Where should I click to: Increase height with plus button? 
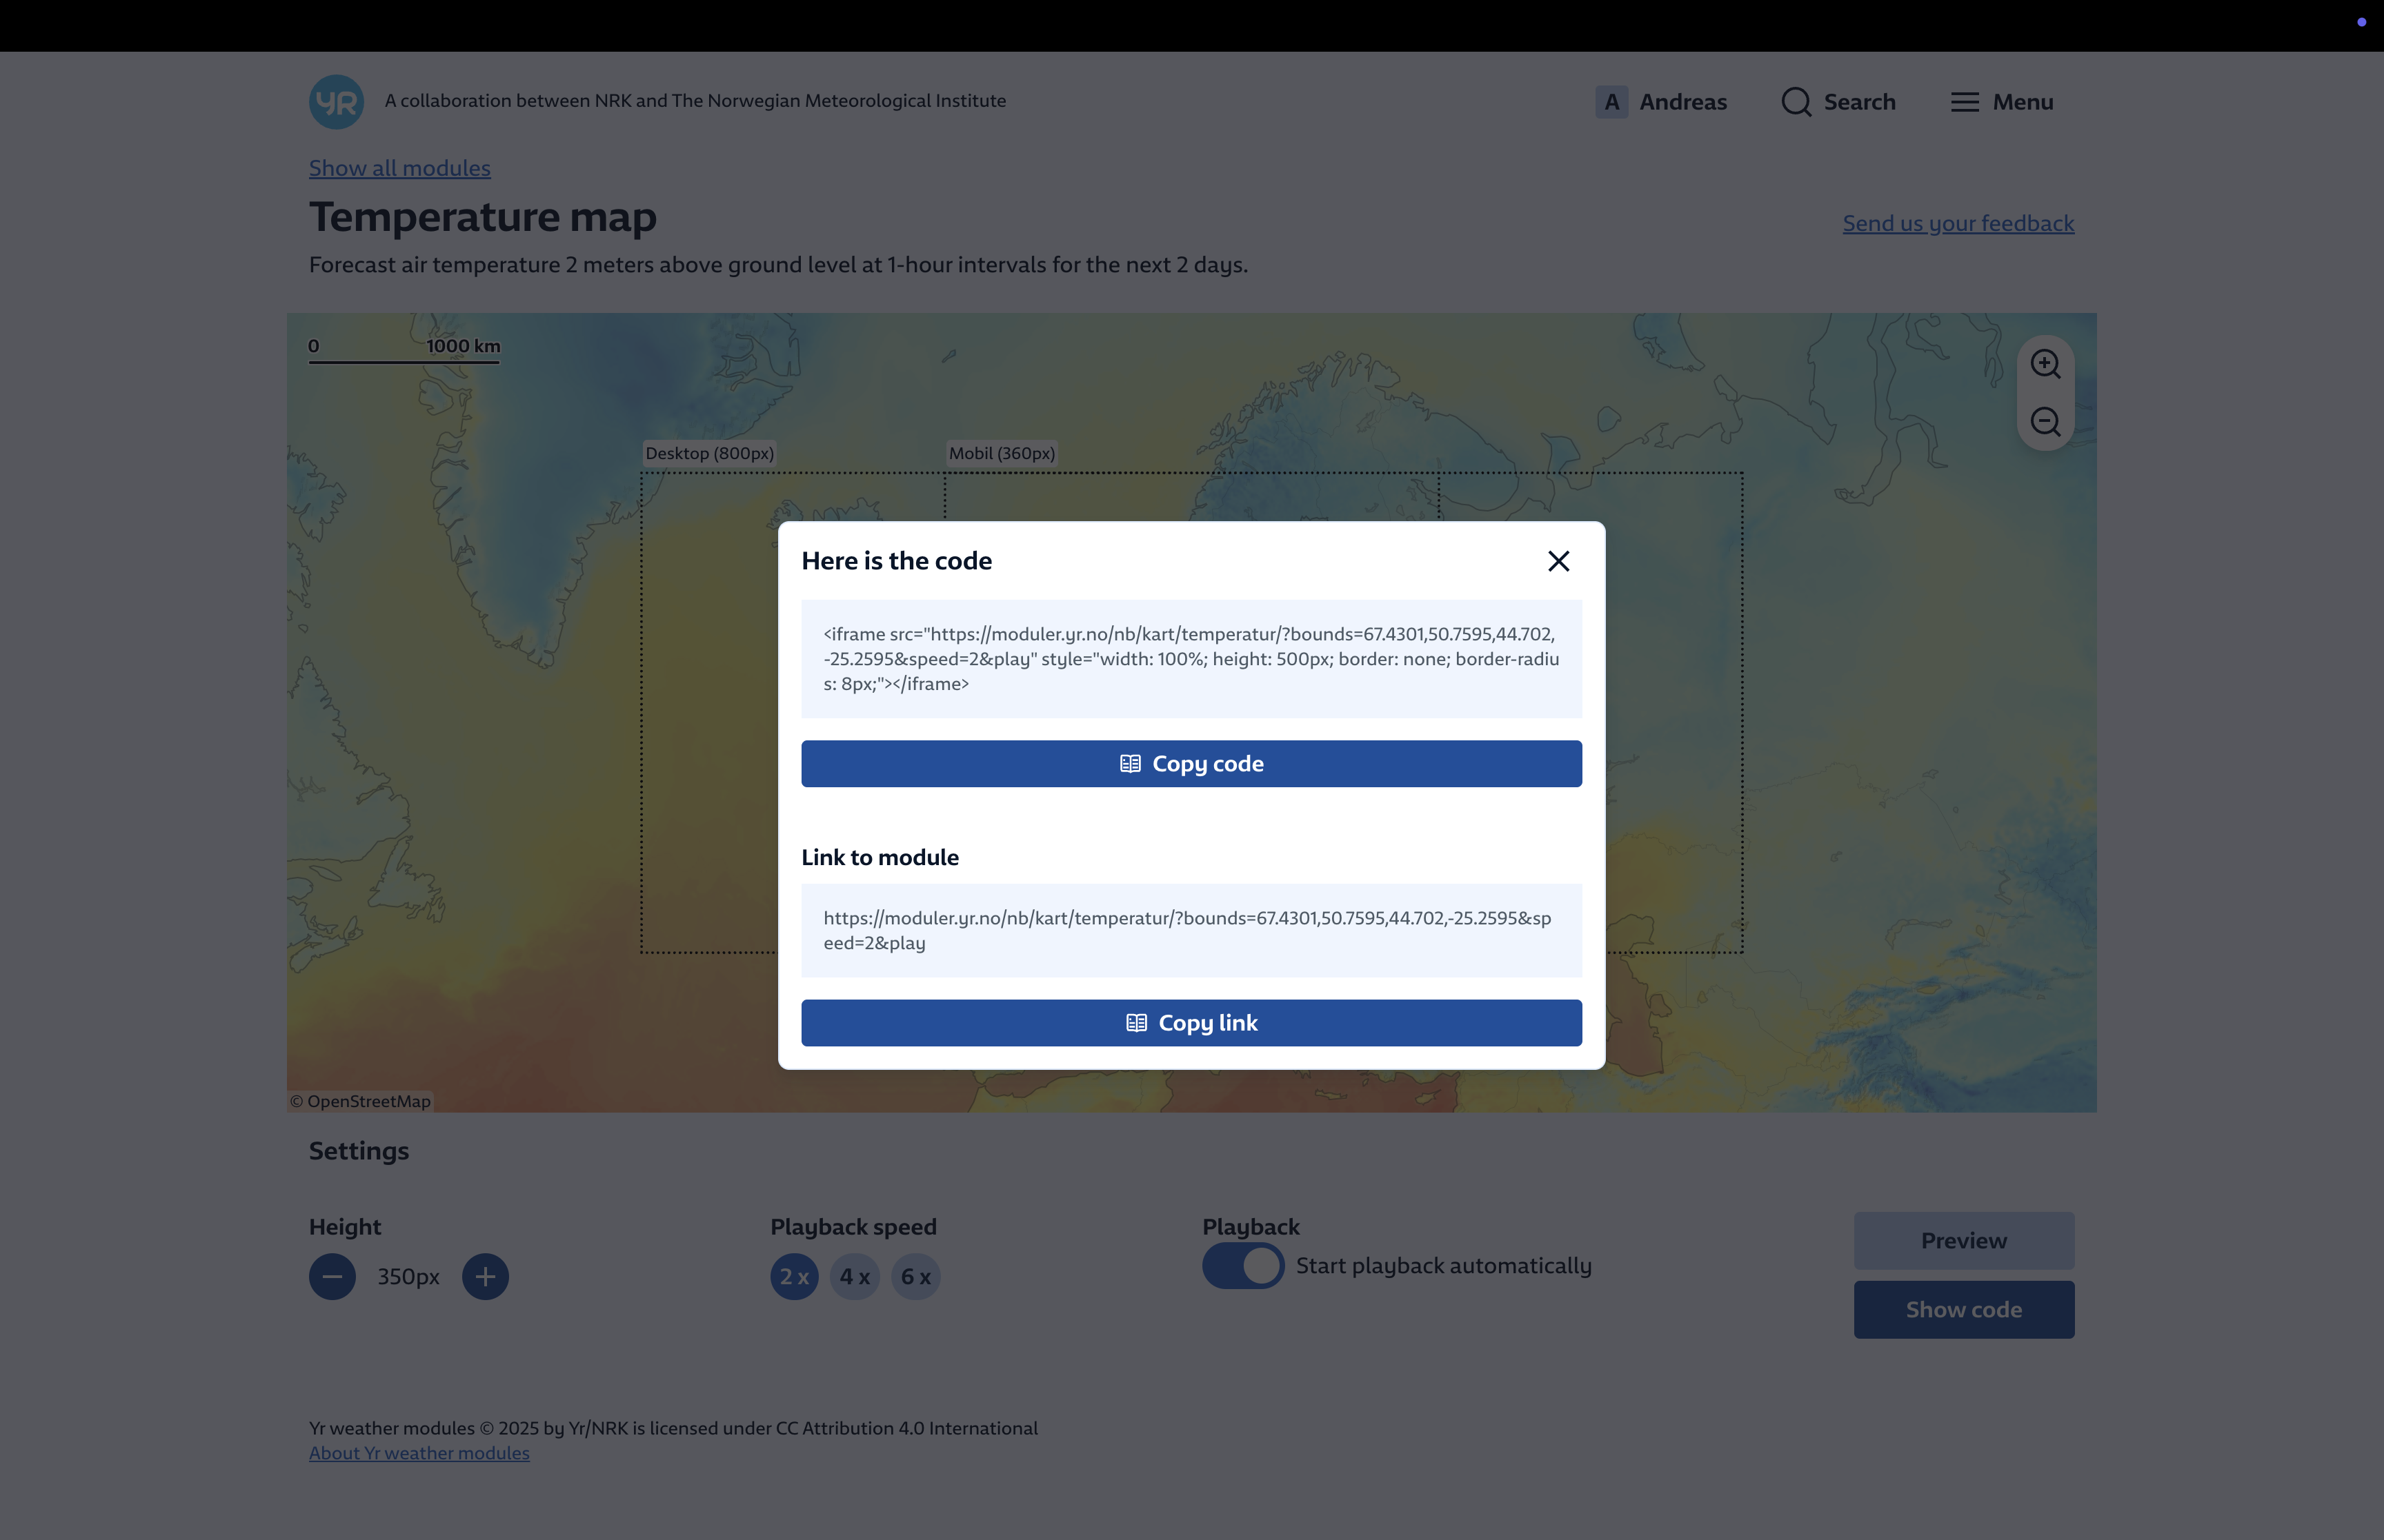[485, 1277]
